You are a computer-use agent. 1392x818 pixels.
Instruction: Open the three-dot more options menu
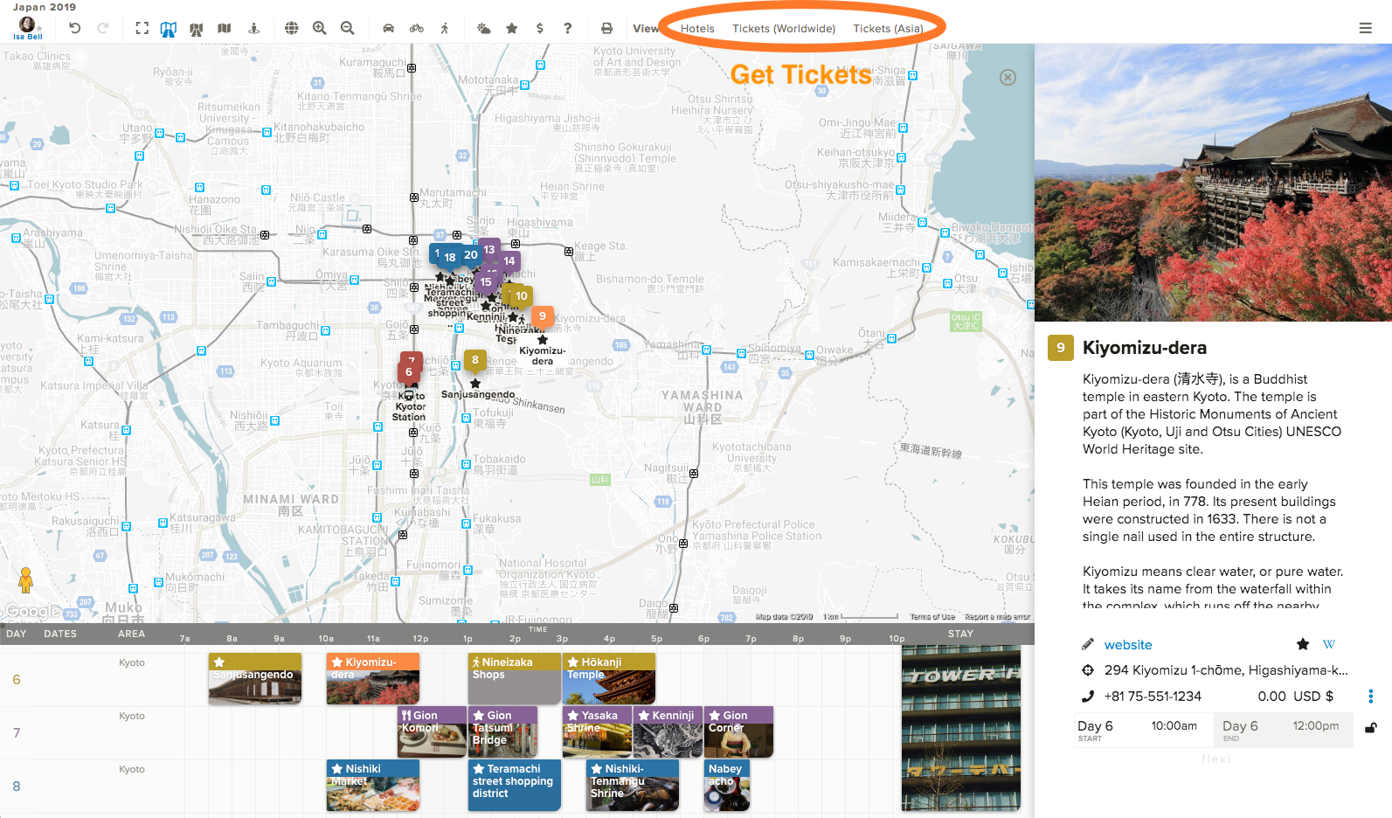click(1370, 697)
